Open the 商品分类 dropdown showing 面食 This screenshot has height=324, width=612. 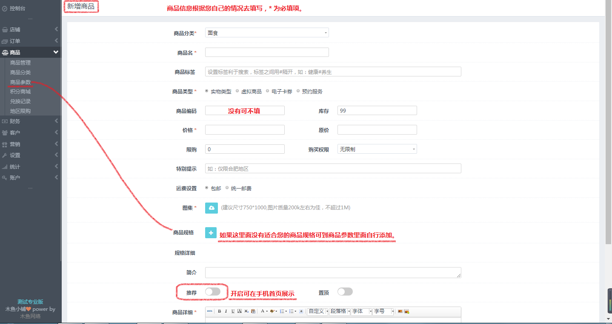coord(267,32)
